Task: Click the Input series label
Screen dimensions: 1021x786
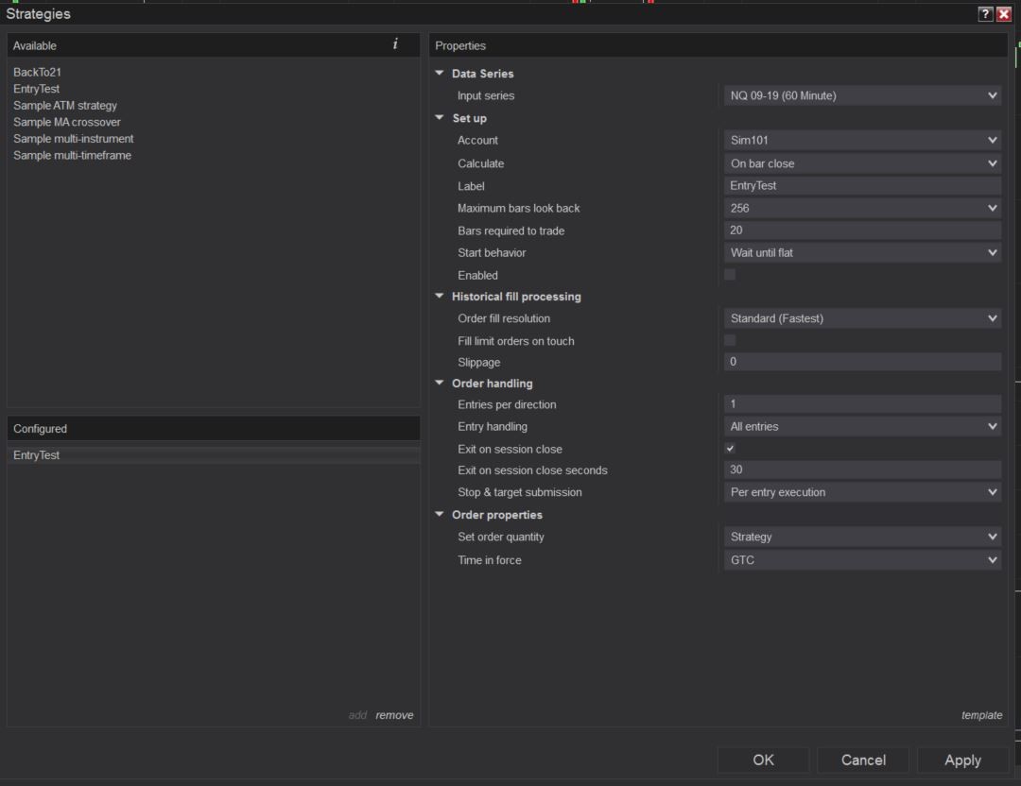Action: tap(486, 95)
